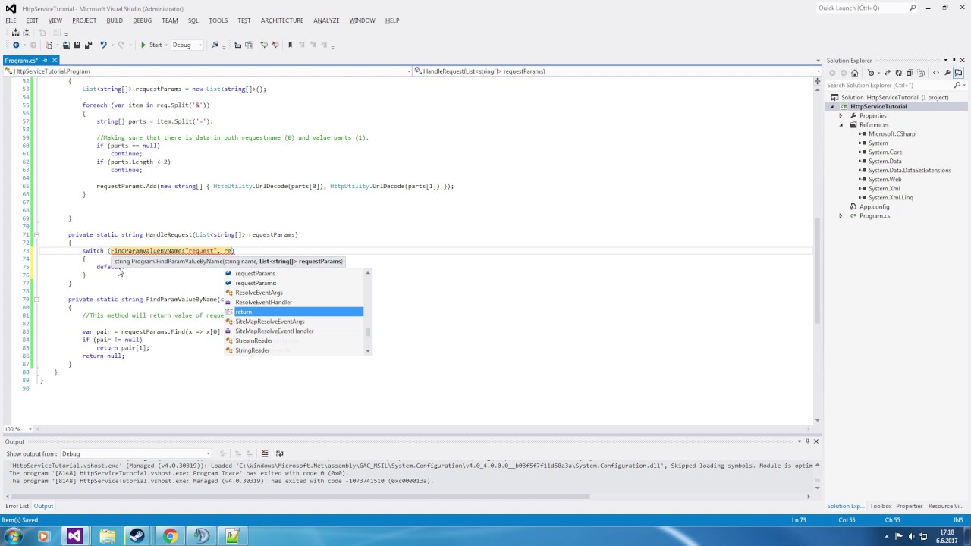Open Notepad++ from the taskbar

pos(232,536)
